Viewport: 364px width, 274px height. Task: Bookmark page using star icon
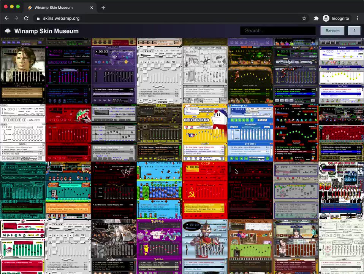pos(304,18)
